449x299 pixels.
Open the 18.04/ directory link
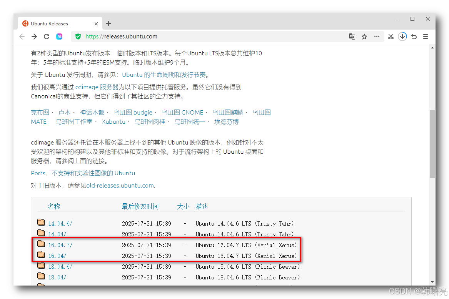click(57, 277)
